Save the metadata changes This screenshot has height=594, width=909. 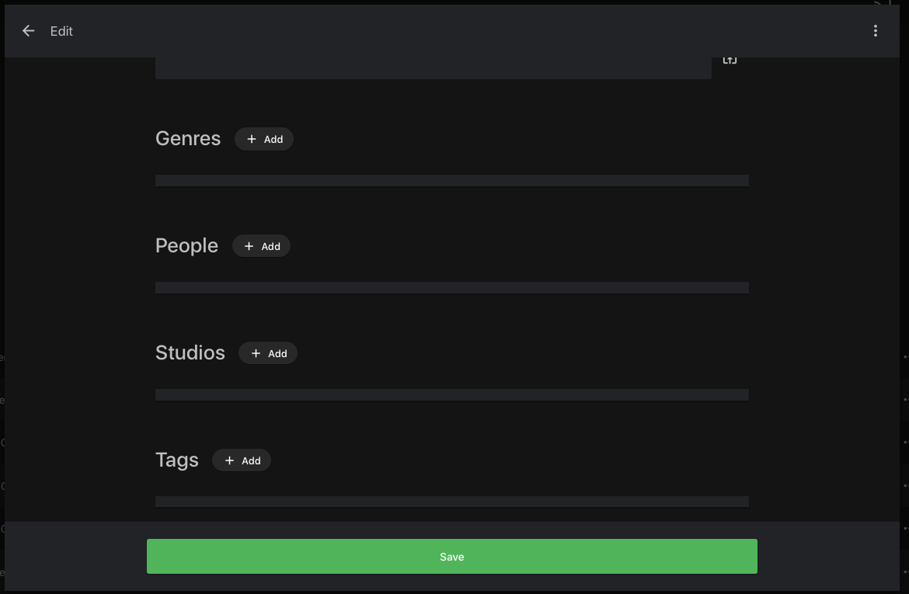pyautogui.click(x=452, y=557)
